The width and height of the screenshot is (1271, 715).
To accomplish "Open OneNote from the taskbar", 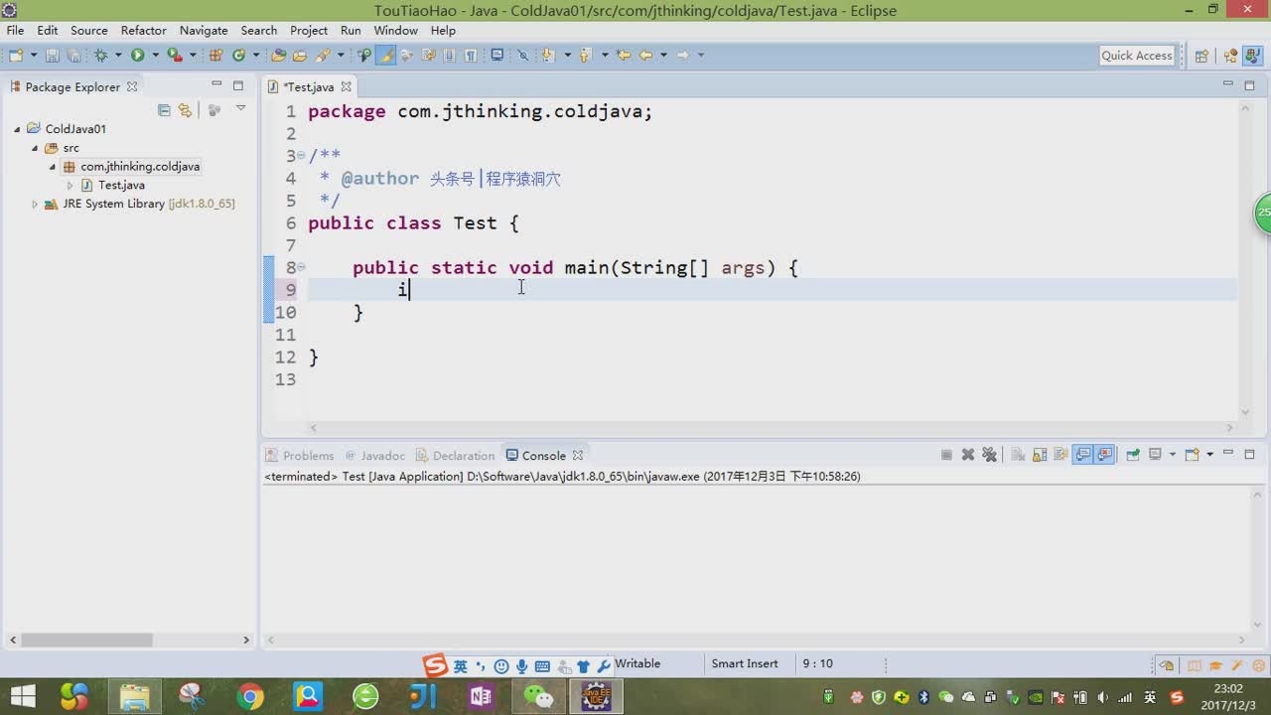I will click(x=482, y=696).
